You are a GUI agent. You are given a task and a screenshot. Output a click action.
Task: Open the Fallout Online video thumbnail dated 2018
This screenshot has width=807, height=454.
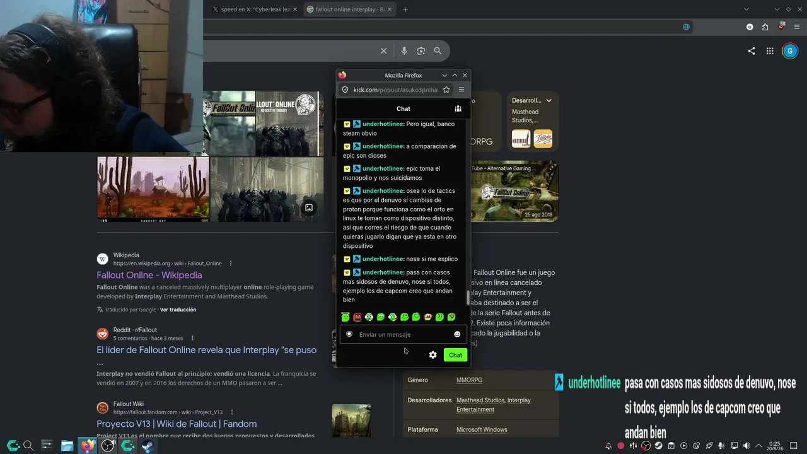[514, 191]
